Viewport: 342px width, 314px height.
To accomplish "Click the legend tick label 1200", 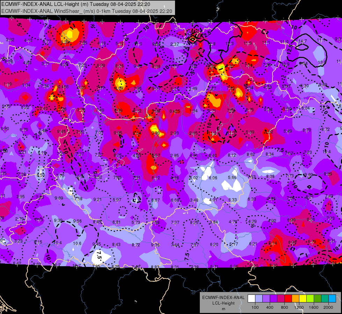I will [299, 307].
